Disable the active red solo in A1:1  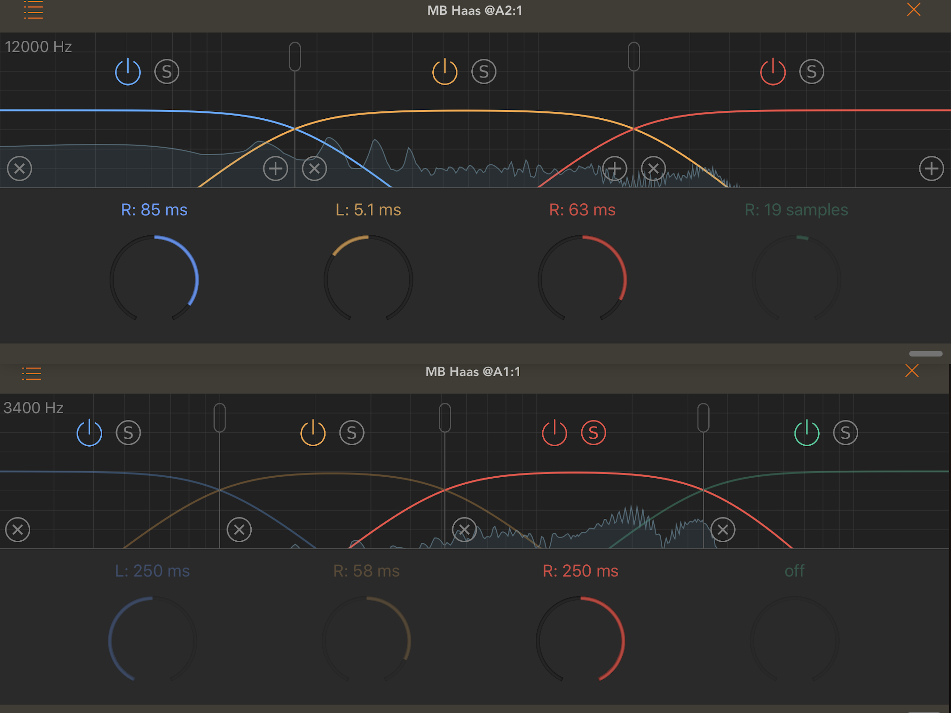click(593, 433)
